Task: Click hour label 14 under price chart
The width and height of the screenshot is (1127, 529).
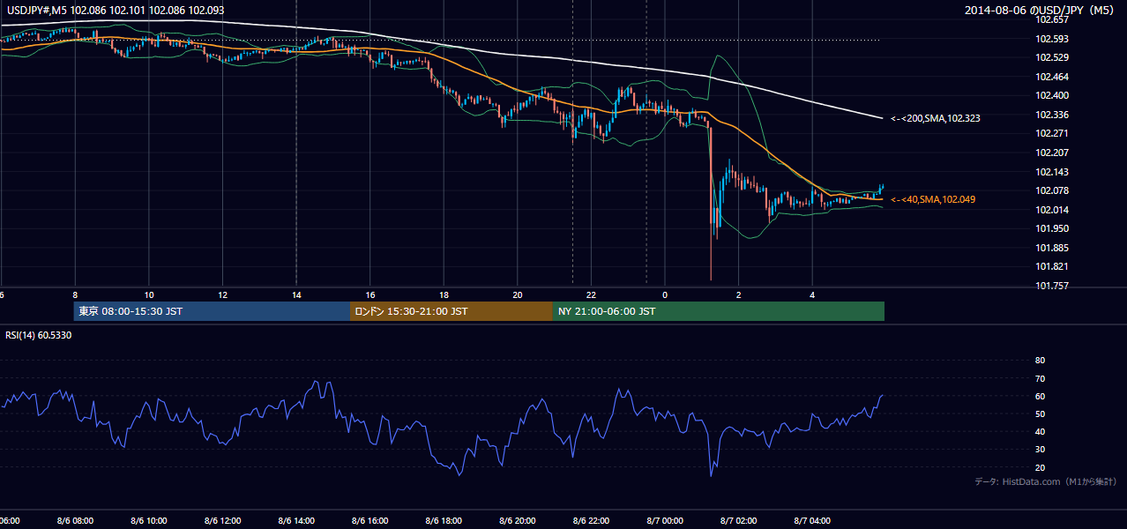Action: [x=296, y=294]
